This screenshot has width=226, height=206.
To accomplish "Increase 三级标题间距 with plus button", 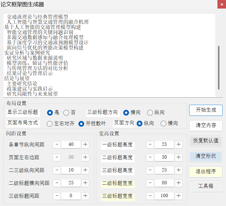I will coord(85,196).
